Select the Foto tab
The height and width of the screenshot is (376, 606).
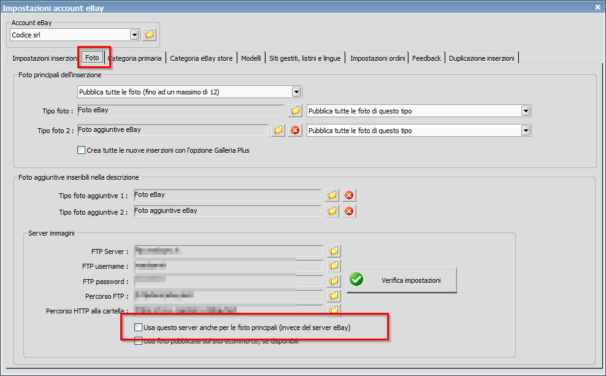click(93, 58)
